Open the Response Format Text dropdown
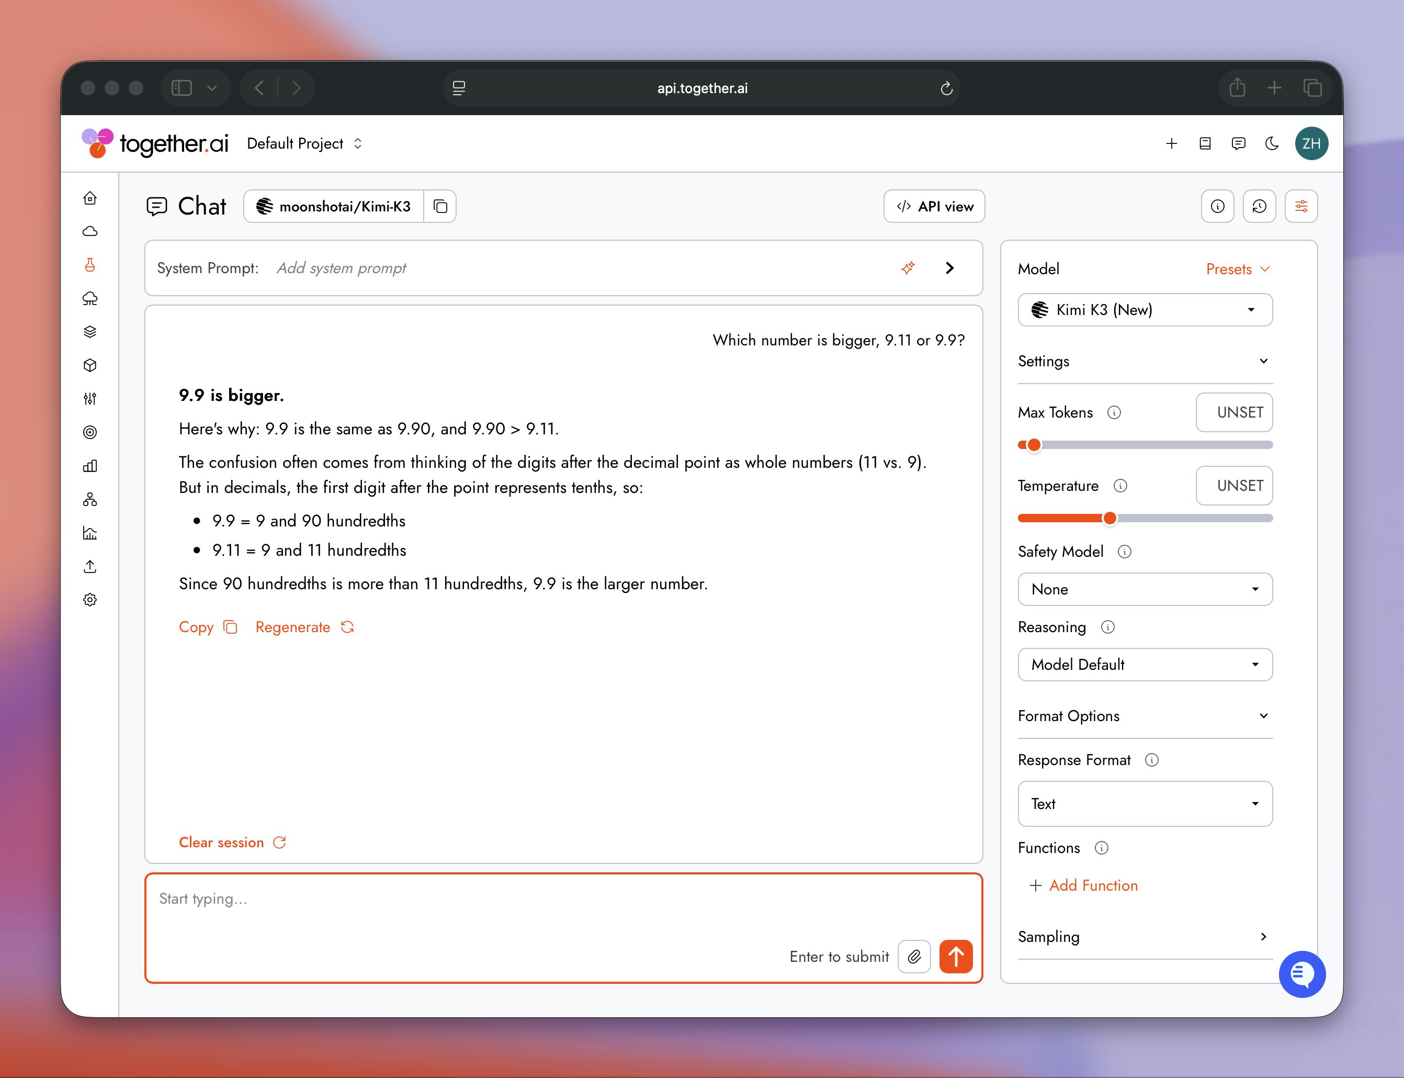This screenshot has width=1404, height=1078. coord(1145,803)
